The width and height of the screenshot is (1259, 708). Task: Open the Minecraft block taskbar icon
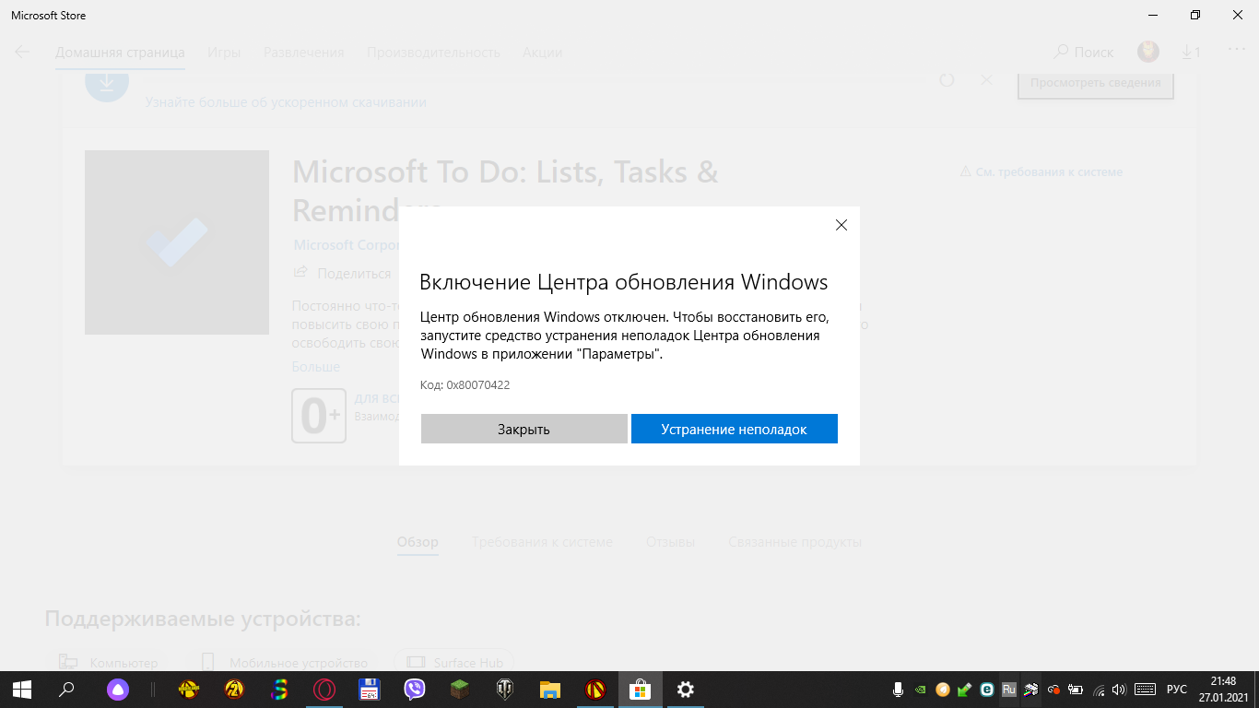pos(460,690)
